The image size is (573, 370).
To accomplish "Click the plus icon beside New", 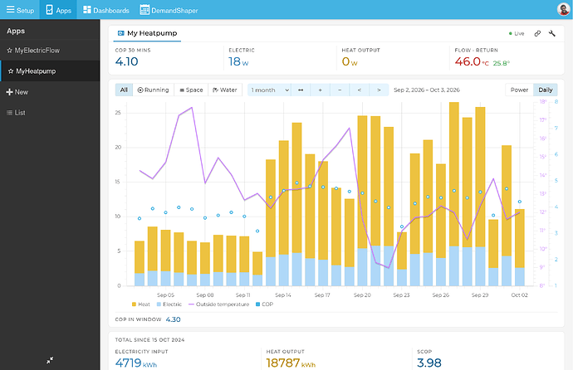I will coord(9,92).
